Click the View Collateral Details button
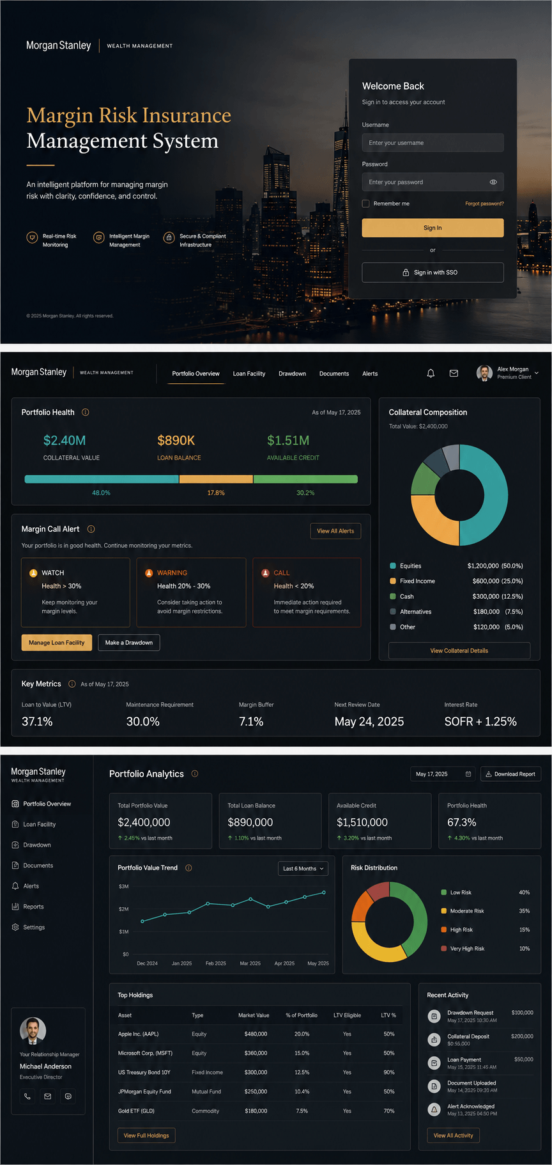 [x=459, y=651]
